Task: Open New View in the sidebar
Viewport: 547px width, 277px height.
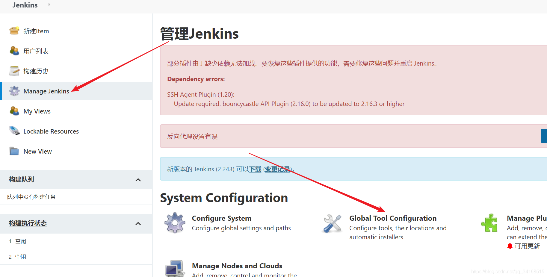Action: (x=38, y=152)
